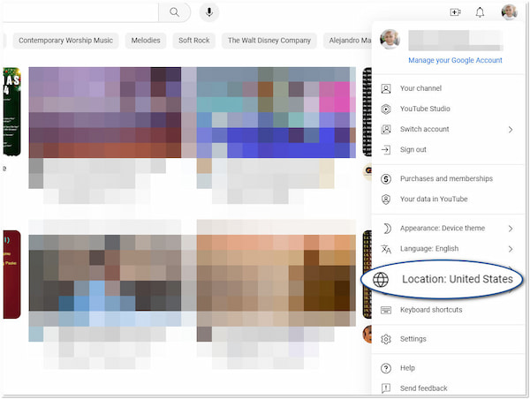Activate voice search microphone
The width and height of the screenshot is (530, 399).
click(209, 12)
